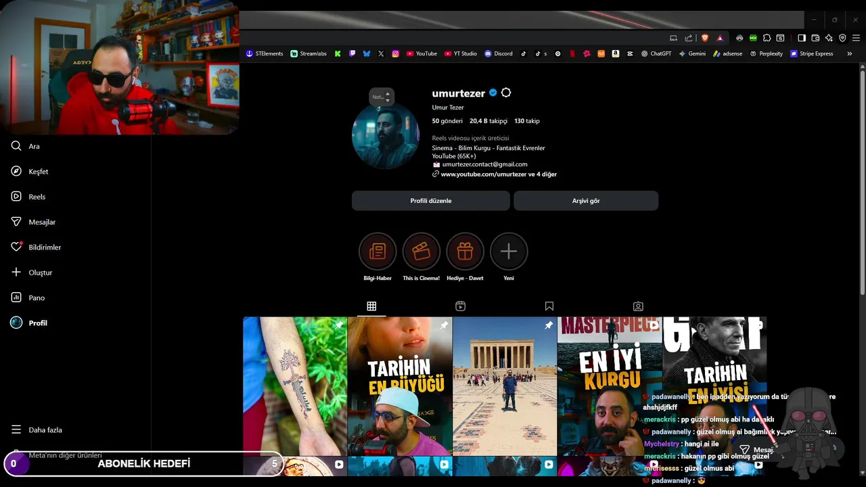Click the Brave Rewards triangle icon
Viewport: 866px width, 487px height.
(720, 38)
